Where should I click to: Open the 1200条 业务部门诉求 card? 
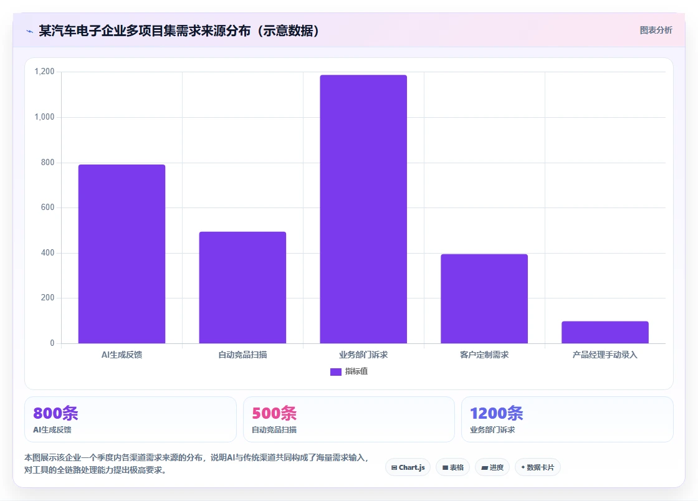(x=567, y=419)
